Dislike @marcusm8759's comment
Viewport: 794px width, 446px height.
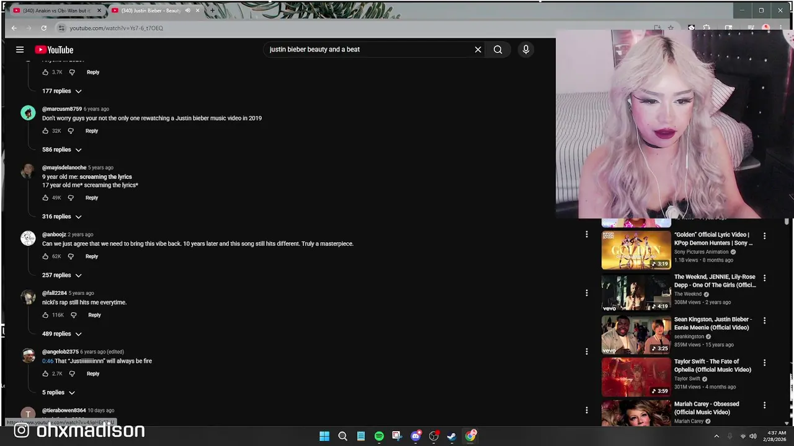coord(71,131)
